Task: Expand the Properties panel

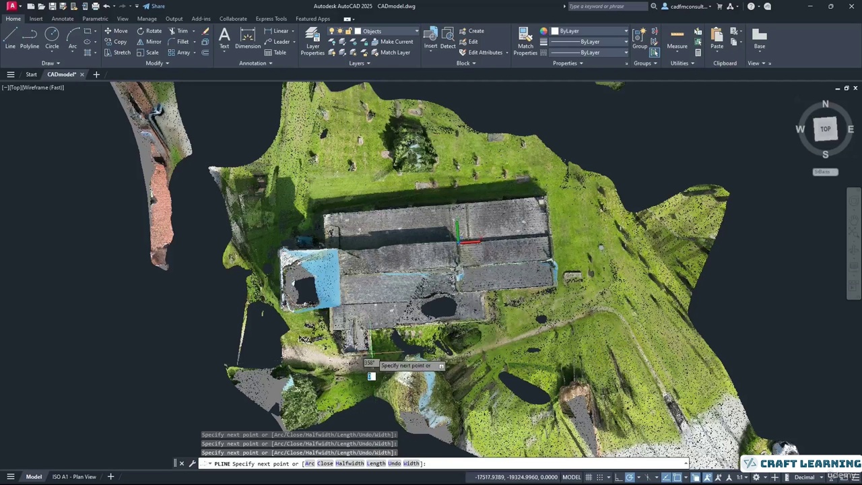Action: click(x=568, y=63)
